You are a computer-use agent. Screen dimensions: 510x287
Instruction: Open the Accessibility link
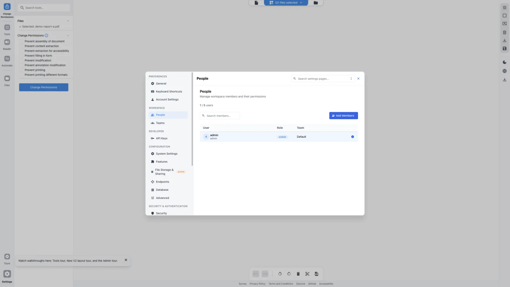pyautogui.click(x=326, y=284)
